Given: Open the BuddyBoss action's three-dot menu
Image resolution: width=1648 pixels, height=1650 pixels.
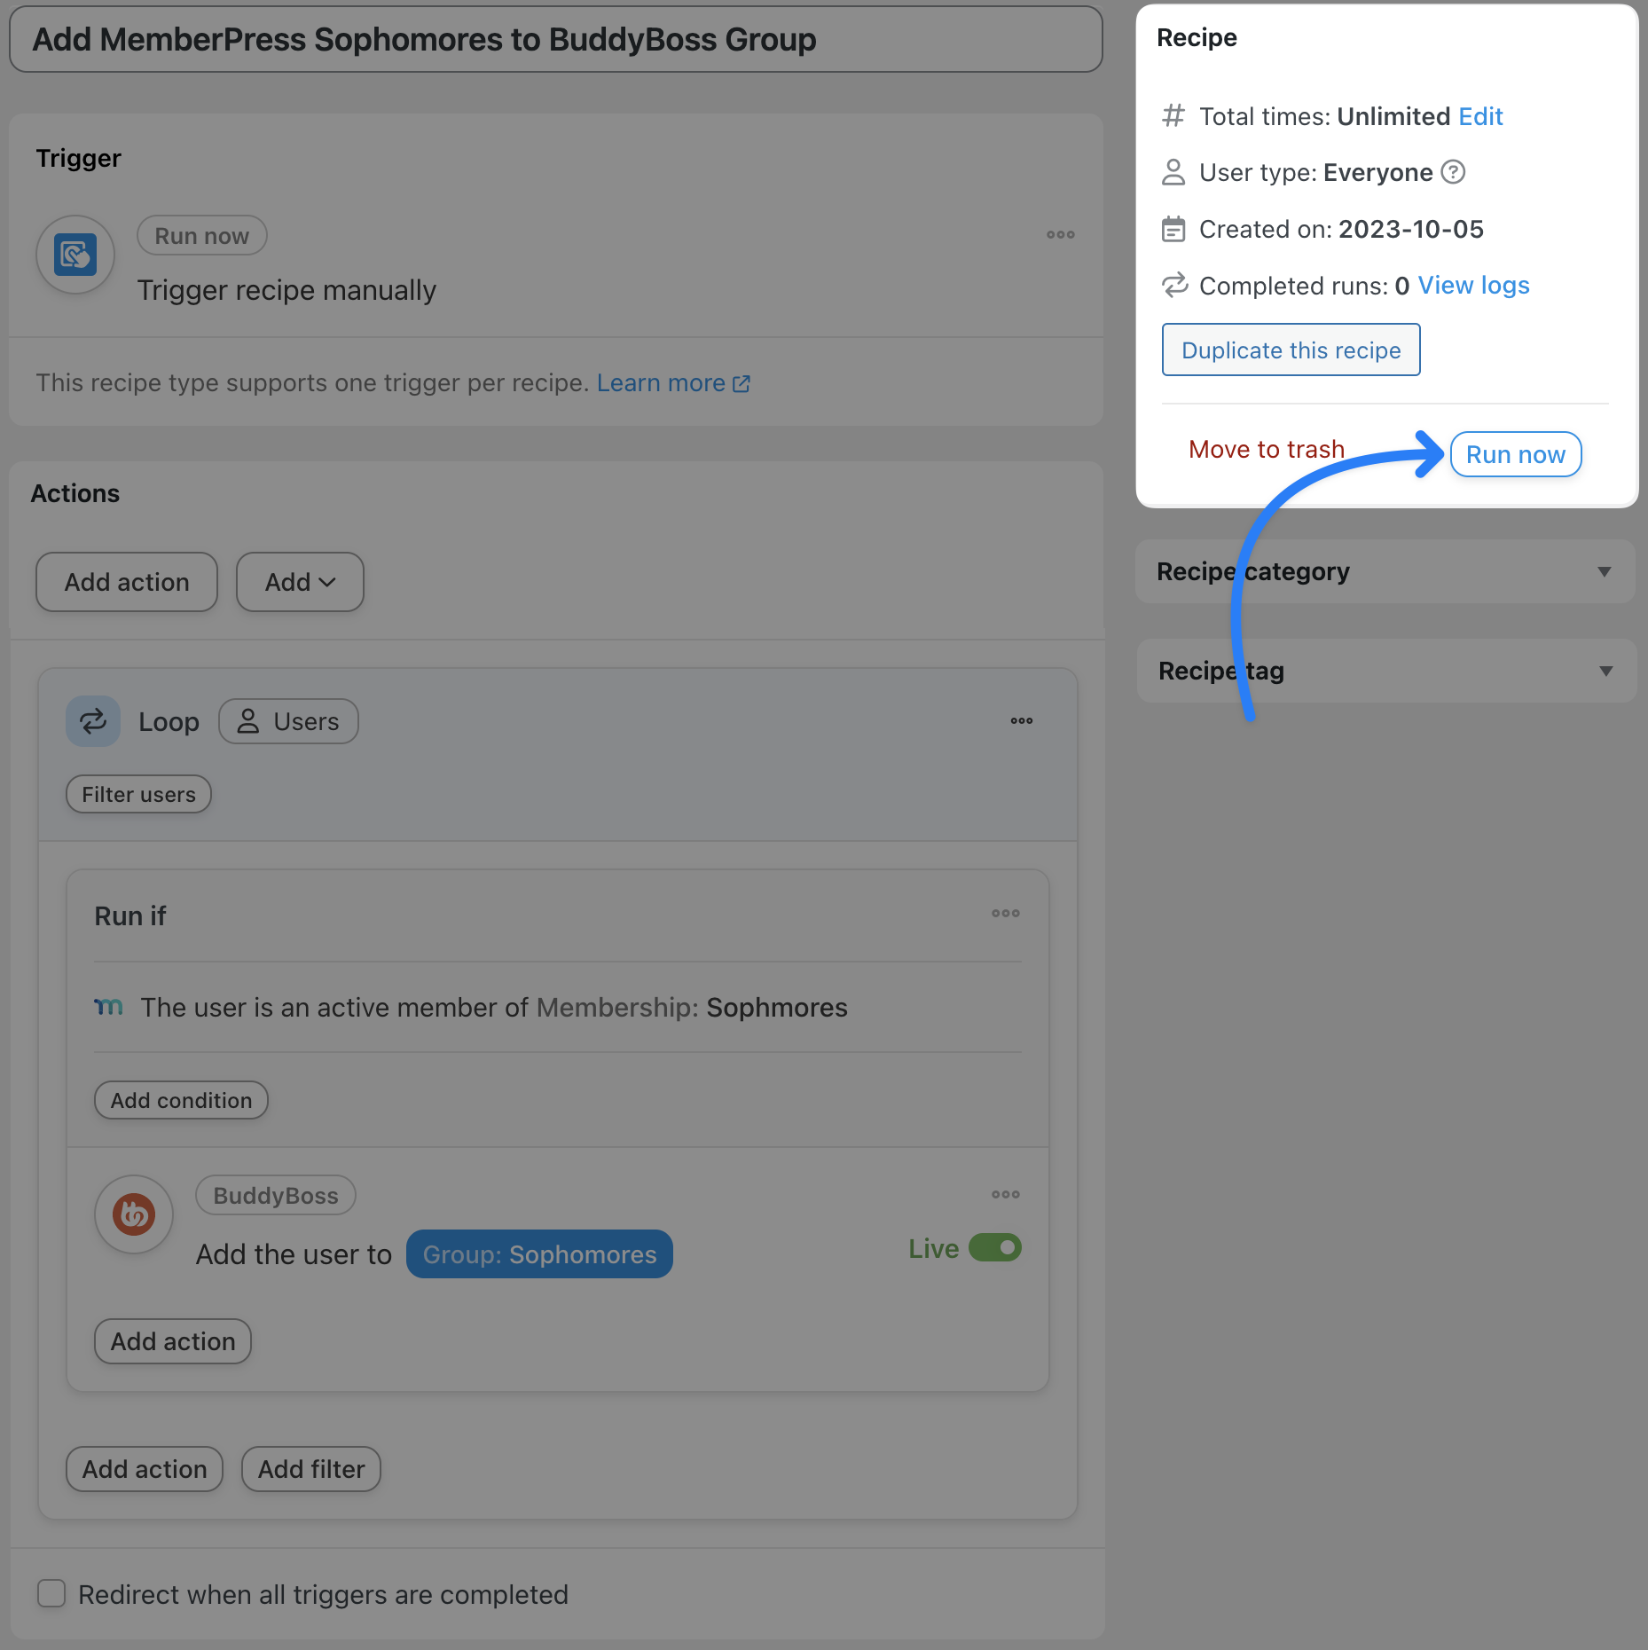Looking at the screenshot, I should 1005,1195.
